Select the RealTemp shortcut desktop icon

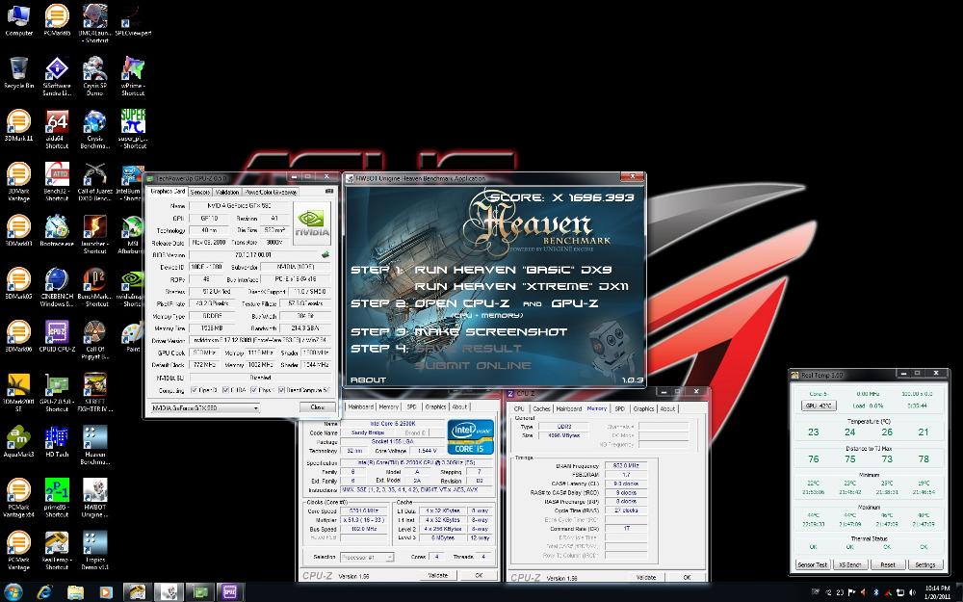point(57,551)
